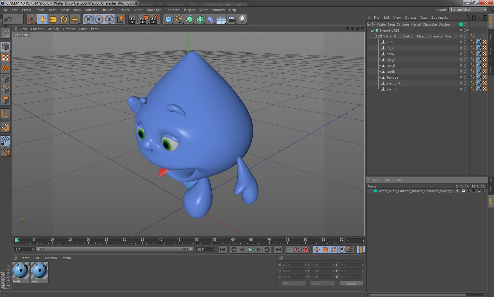This screenshot has width=494, height=297.
Task: Click the Undo arrow icon
Action: (x=8, y=19)
